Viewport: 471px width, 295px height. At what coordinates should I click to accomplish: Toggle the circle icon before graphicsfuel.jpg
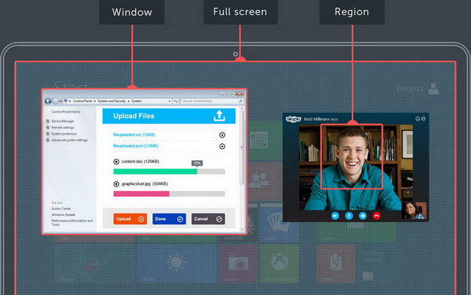(x=116, y=184)
